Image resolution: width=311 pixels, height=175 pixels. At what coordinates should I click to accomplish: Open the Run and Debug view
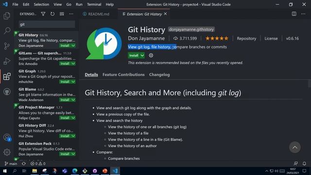coord(7,61)
